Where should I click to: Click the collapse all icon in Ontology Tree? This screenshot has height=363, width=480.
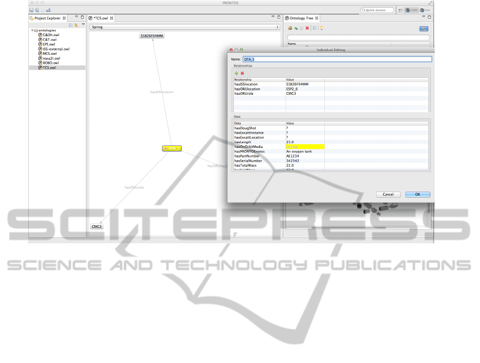tap(314, 28)
